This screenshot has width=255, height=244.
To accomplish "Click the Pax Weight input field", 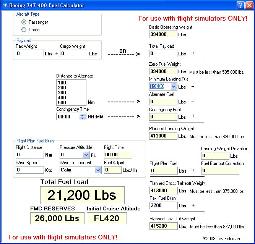I will 30,53.
